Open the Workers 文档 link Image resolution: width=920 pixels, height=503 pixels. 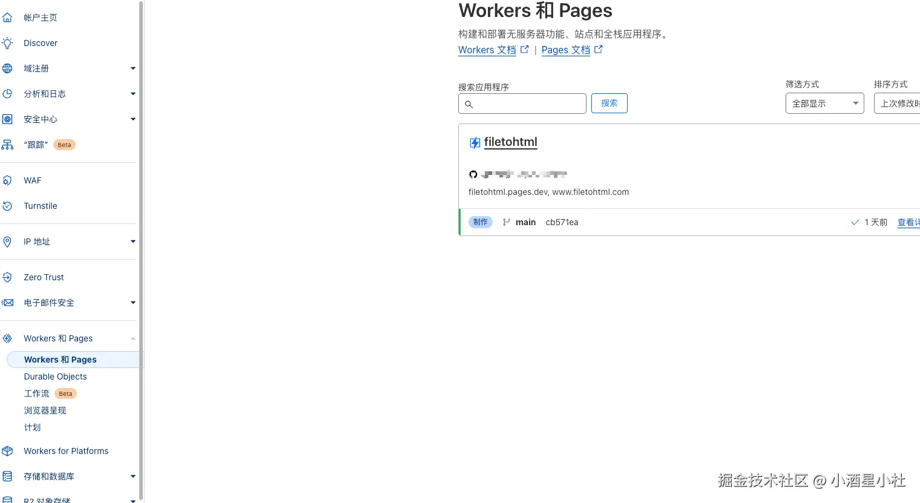click(487, 50)
